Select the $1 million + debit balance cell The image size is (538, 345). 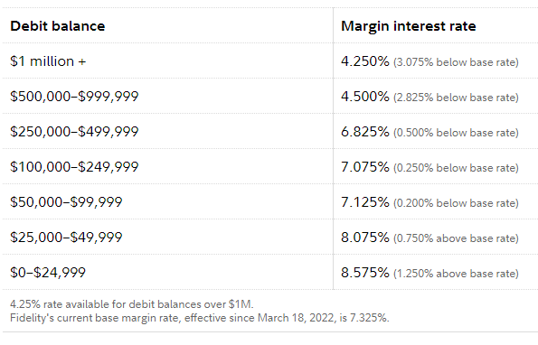(x=48, y=61)
